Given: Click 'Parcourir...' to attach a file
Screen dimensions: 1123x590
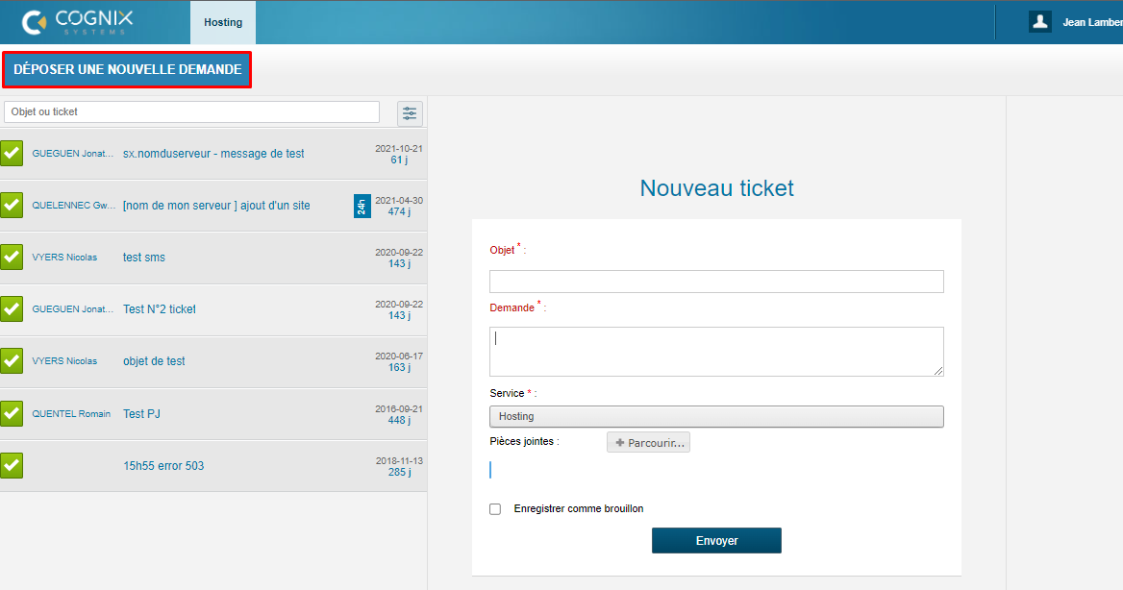Looking at the screenshot, I should (x=648, y=441).
